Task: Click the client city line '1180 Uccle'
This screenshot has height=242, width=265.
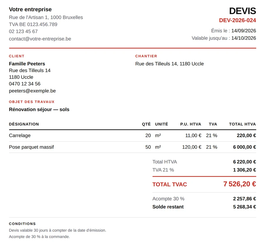Action: click(x=21, y=77)
